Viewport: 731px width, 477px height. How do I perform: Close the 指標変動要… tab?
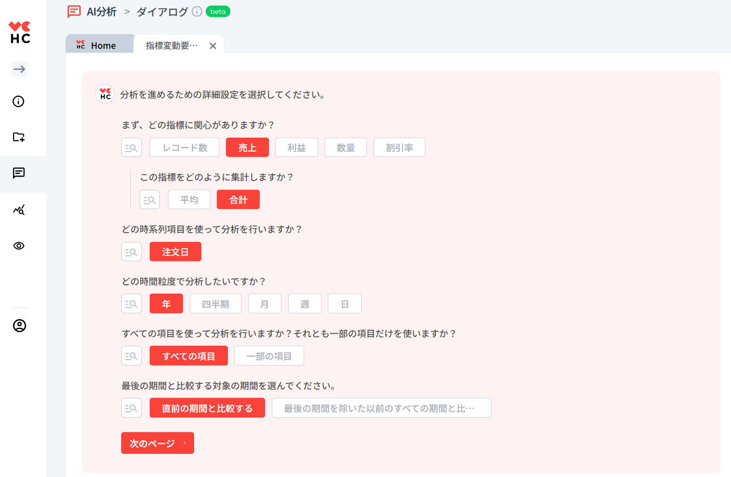(213, 46)
